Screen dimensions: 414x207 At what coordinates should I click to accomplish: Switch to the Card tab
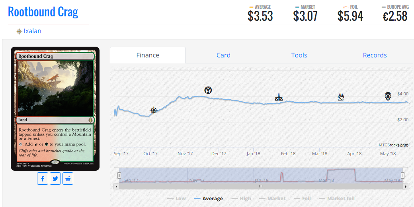[223, 55]
